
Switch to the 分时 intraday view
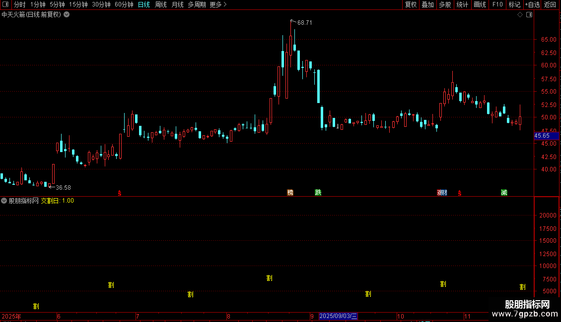tap(20, 4)
